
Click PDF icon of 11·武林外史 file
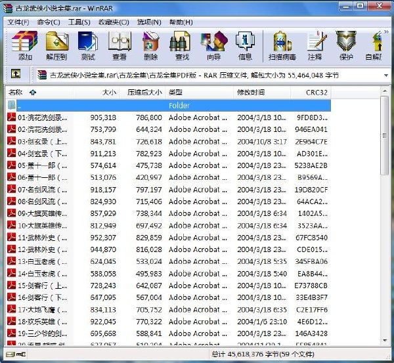pyautogui.click(x=11, y=237)
